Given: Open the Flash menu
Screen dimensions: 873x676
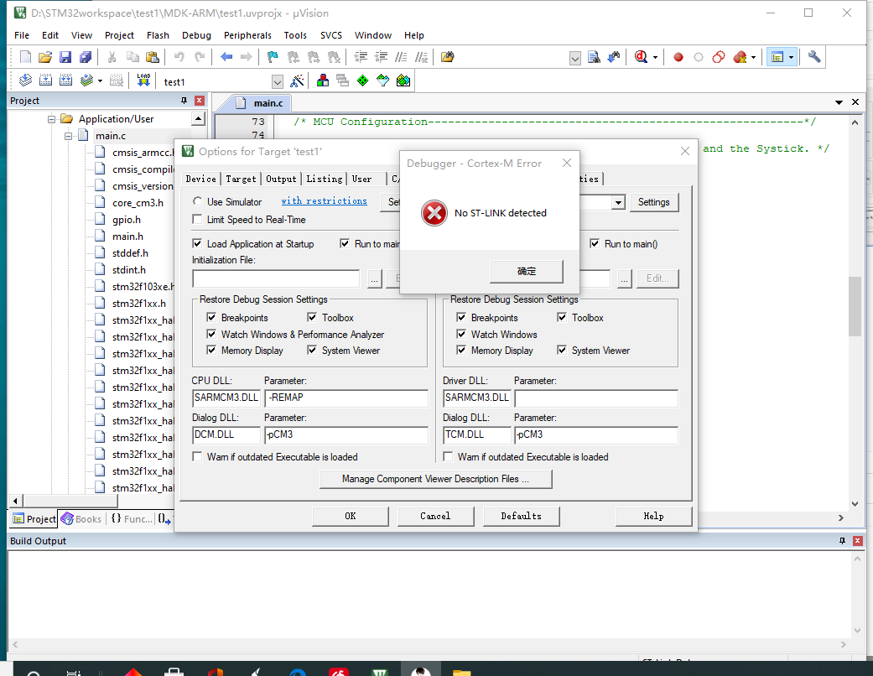Looking at the screenshot, I should pyautogui.click(x=158, y=35).
